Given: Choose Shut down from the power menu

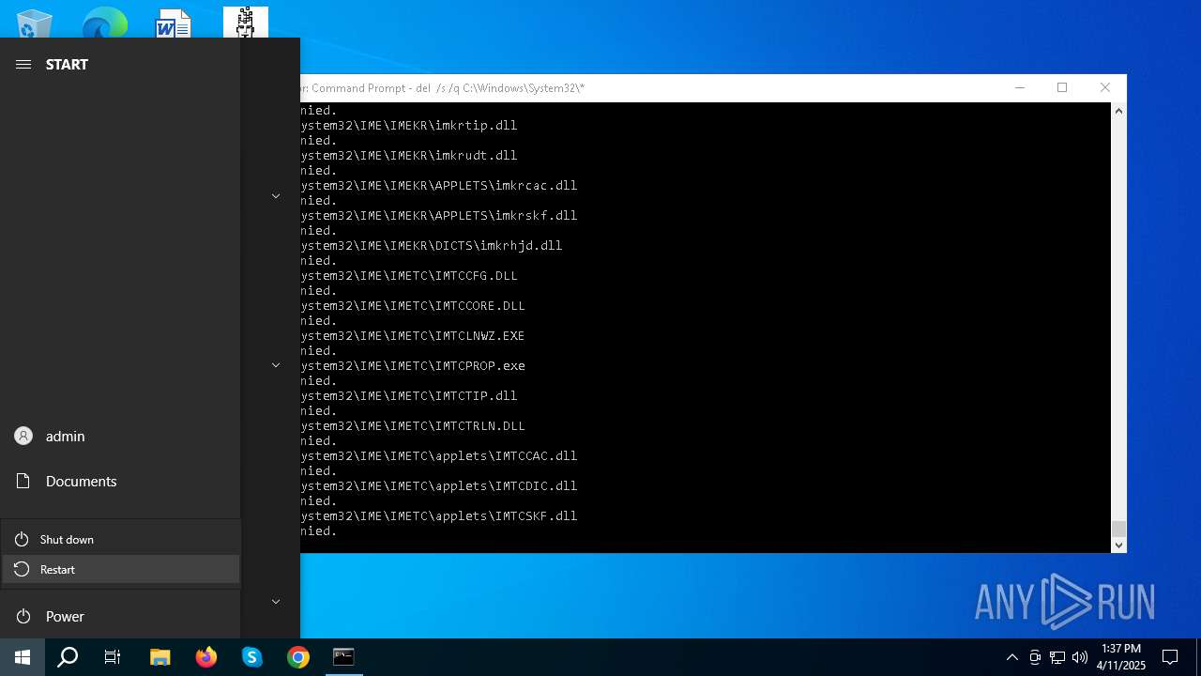Looking at the screenshot, I should [x=121, y=540].
